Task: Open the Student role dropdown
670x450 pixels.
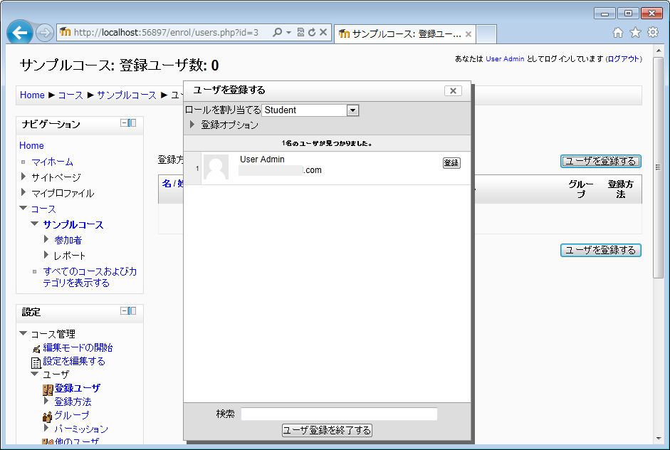Action: pos(352,110)
